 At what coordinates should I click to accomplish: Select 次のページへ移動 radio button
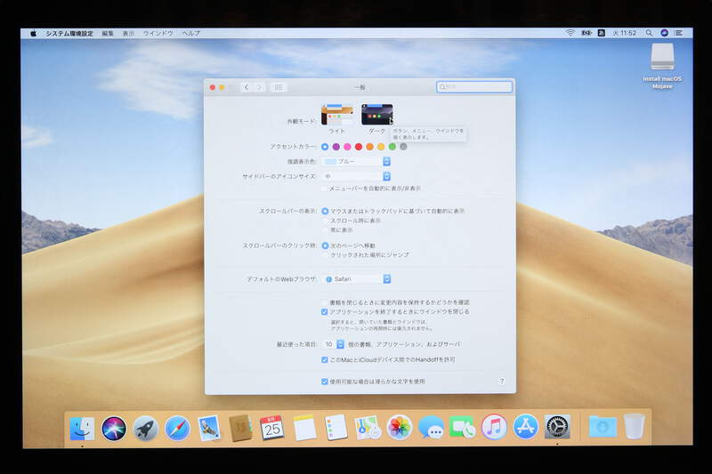pyautogui.click(x=325, y=245)
